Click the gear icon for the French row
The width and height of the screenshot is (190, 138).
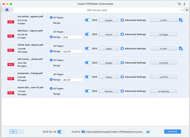coord(122,34)
